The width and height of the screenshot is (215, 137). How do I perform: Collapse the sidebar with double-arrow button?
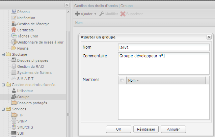click(67, 5)
